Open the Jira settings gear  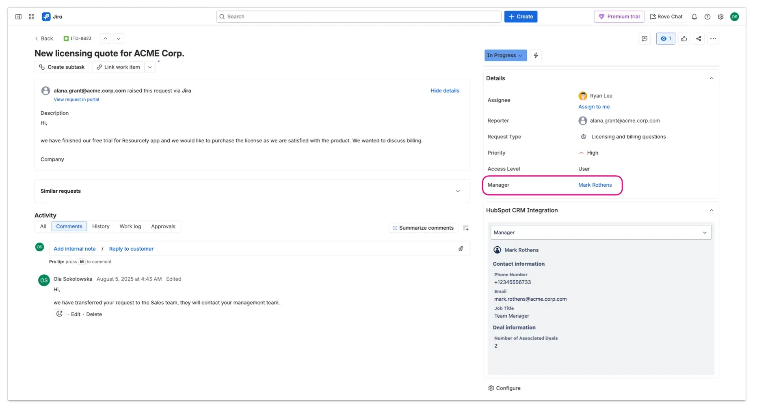(x=720, y=17)
